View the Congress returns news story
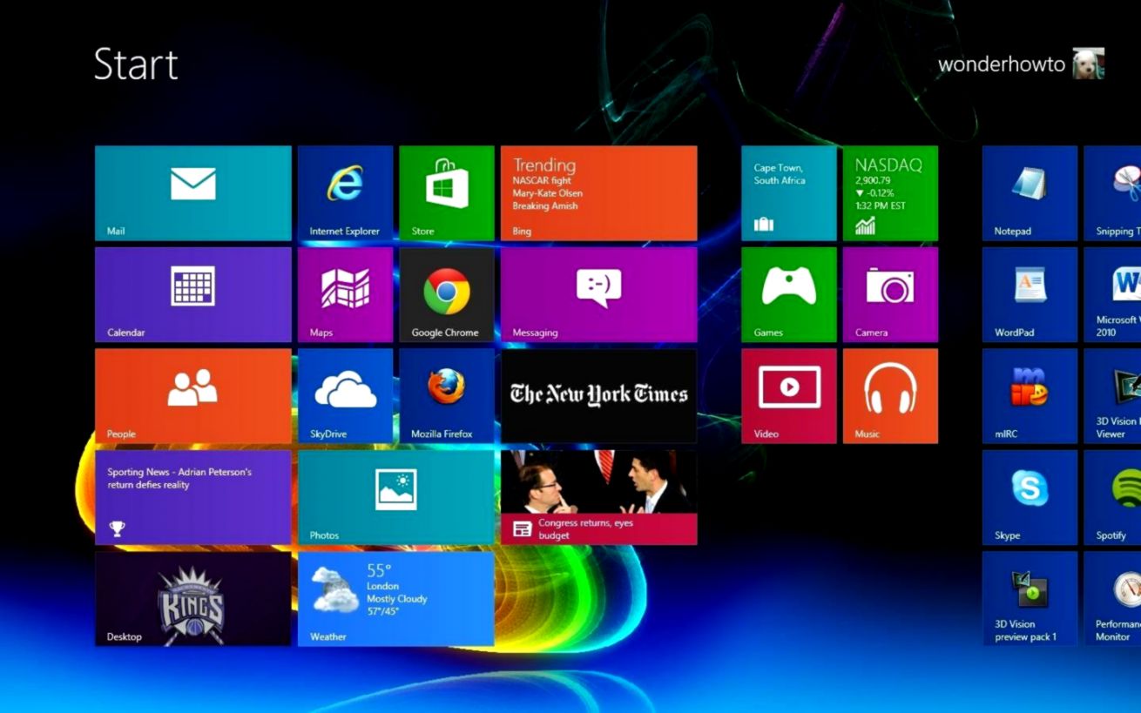Viewport: 1141px width, 713px height. [598, 496]
